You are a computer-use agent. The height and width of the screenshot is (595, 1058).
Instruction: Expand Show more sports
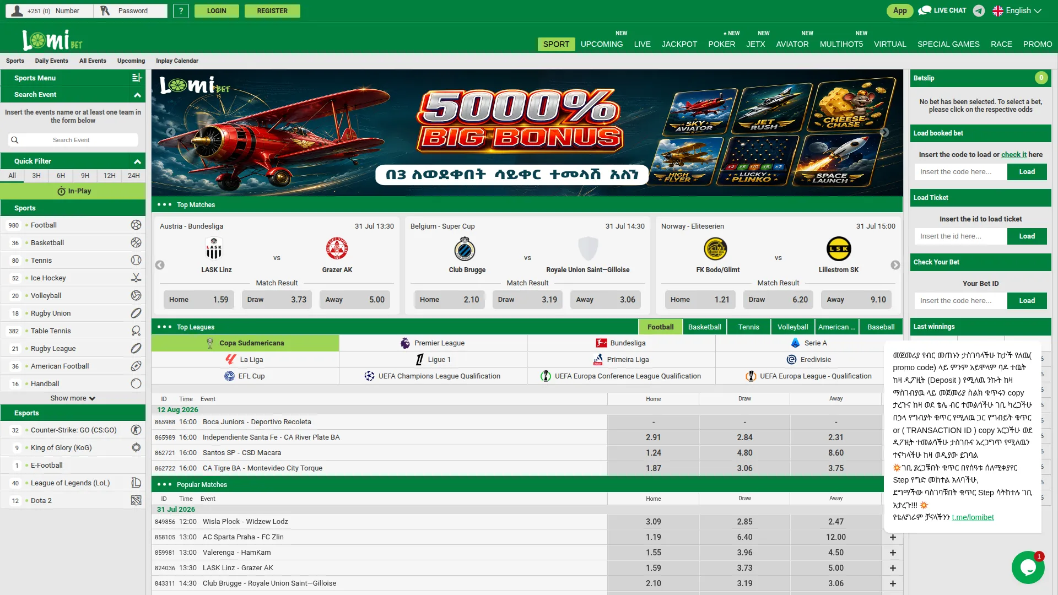(x=73, y=398)
